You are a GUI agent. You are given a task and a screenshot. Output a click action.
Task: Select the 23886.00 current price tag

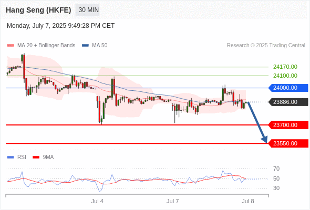tap(288, 102)
